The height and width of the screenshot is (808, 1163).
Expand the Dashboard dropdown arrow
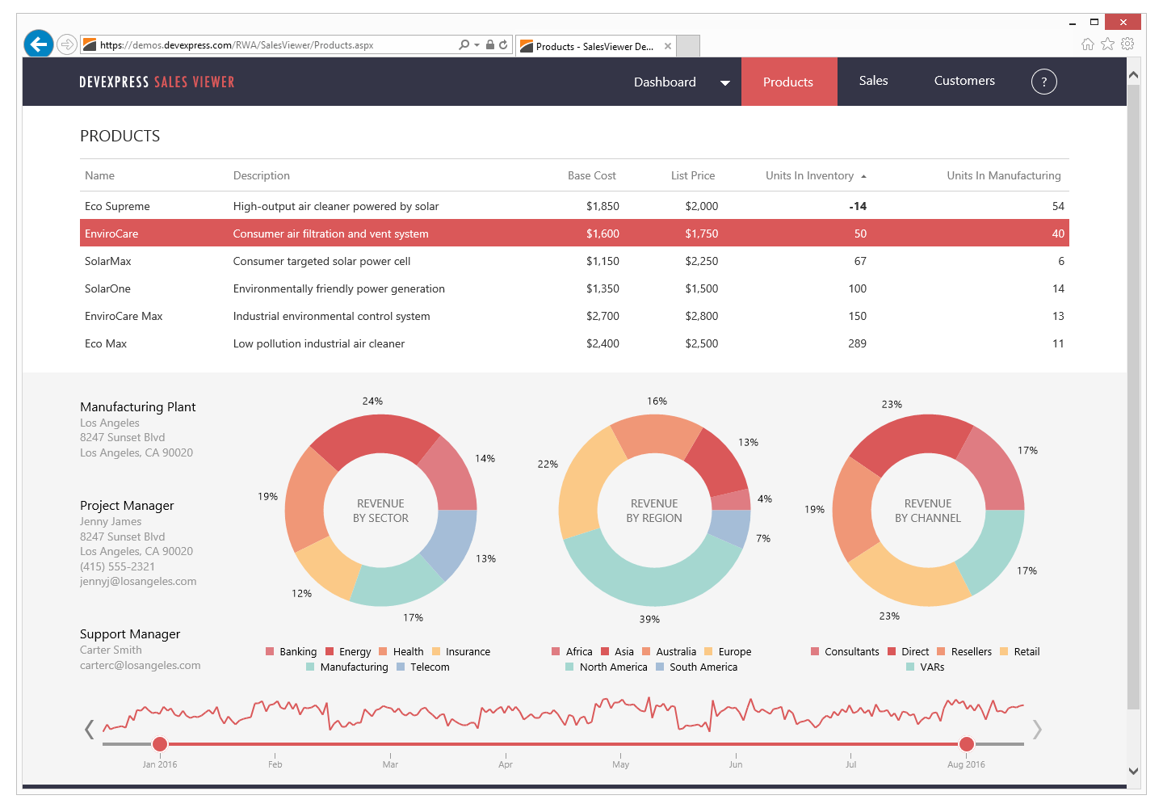(x=724, y=82)
